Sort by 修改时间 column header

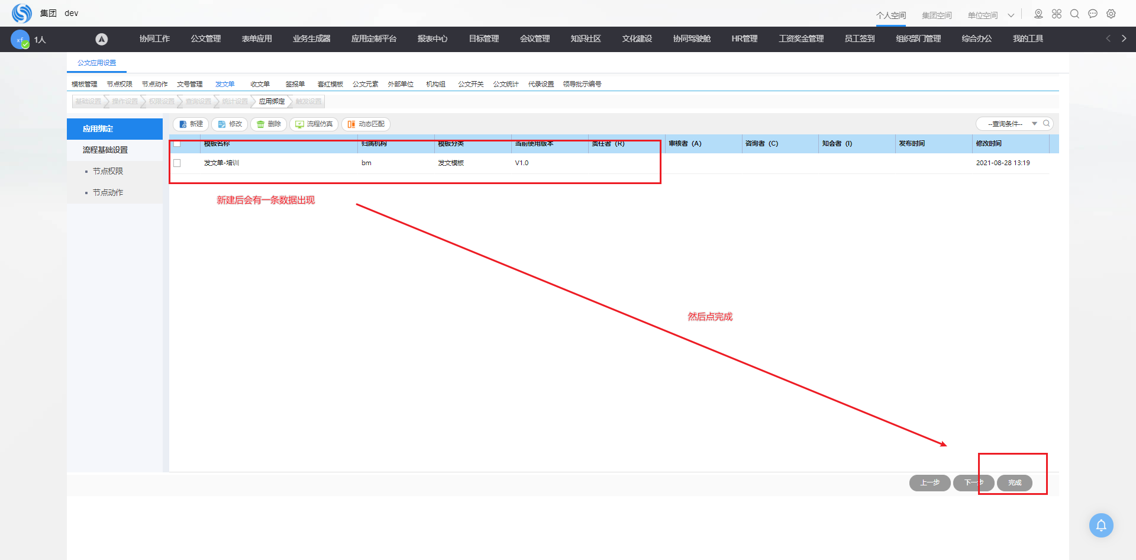[x=989, y=144]
